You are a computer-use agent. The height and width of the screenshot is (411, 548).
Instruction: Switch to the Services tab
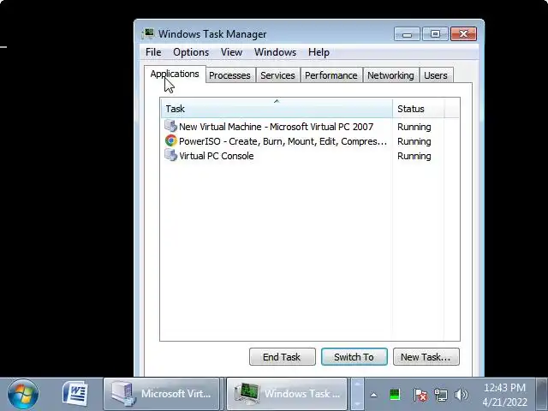click(277, 75)
